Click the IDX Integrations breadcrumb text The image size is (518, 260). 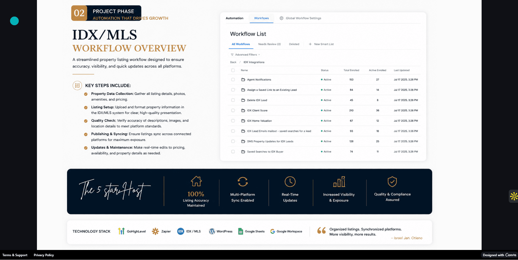(254, 62)
